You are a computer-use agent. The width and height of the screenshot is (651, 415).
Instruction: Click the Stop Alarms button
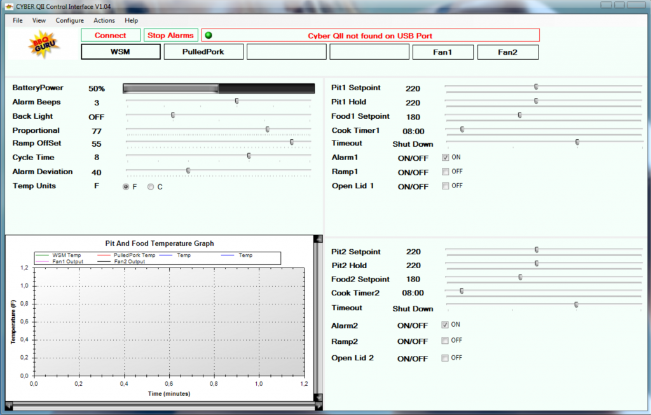tap(170, 36)
